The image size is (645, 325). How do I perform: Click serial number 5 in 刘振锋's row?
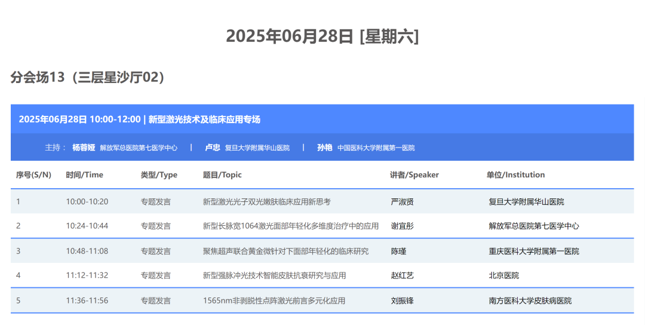coord(18,301)
